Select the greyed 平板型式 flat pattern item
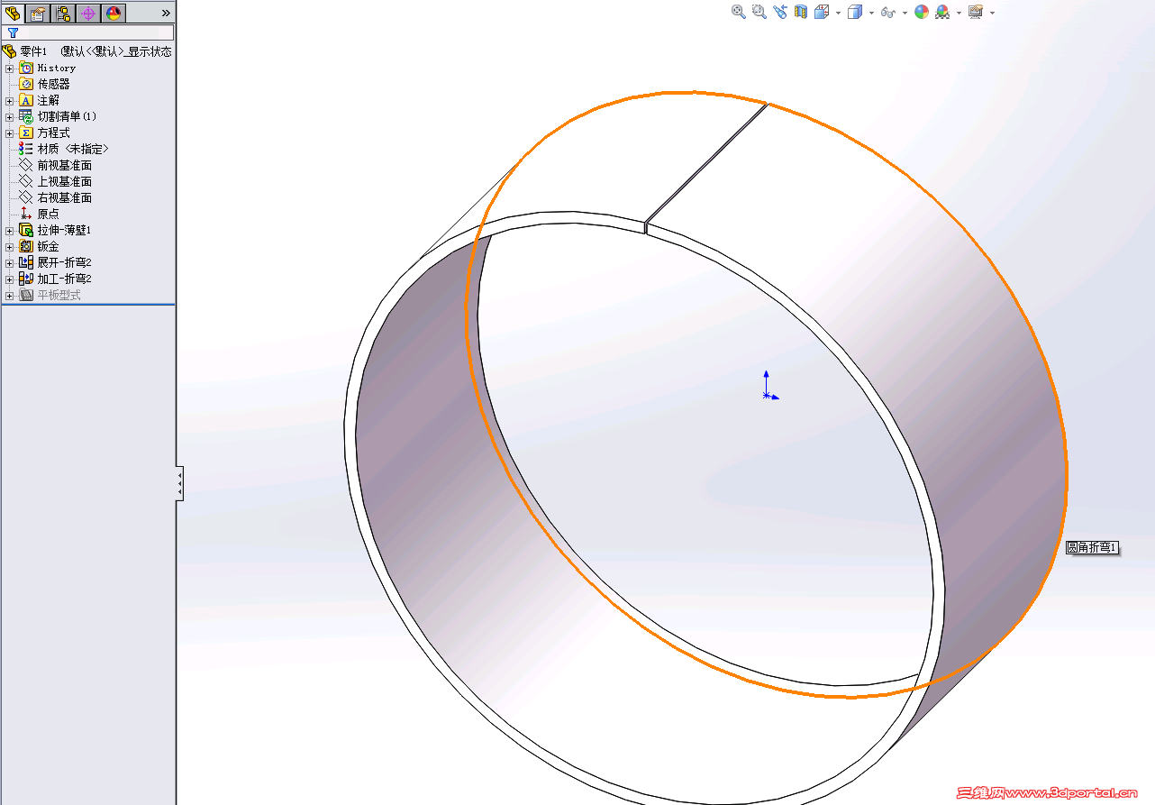This screenshot has height=805, width=1155. pyautogui.click(x=50, y=295)
